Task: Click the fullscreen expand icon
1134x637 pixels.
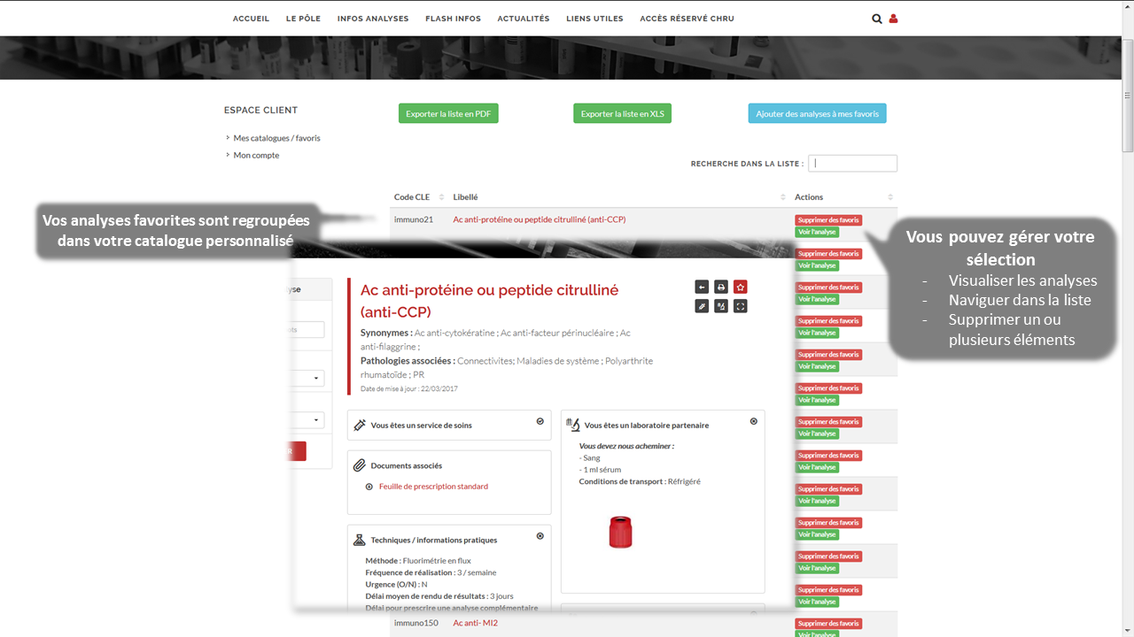Action: pos(741,306)
